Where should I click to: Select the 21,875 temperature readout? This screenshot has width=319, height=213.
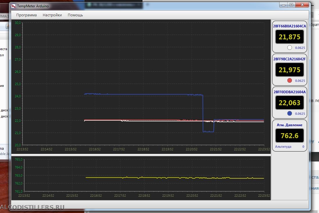[289, 37]
